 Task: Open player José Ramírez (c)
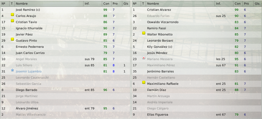coord(28,10)
